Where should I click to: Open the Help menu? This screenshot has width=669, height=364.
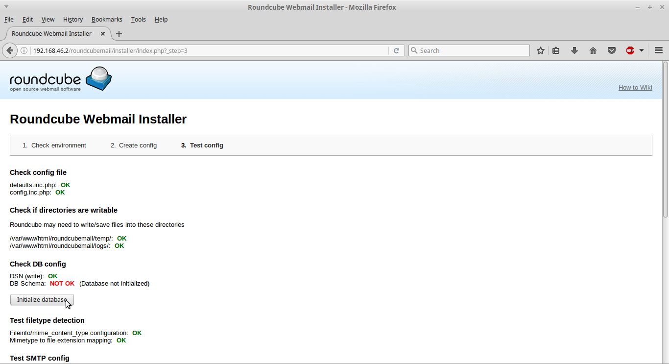pyautogui.click(x=161, y=19)
